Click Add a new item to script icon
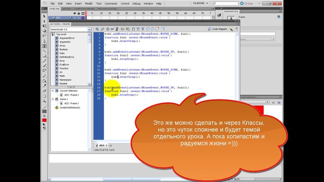The width and height of the screenshot is (324, 182). coord(97,29)
